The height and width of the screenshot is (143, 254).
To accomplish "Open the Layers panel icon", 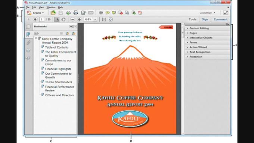I will pyautogui.click(x=28, y=50).
